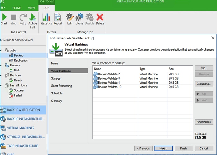Click the Type column header

[x=153, y=69]
